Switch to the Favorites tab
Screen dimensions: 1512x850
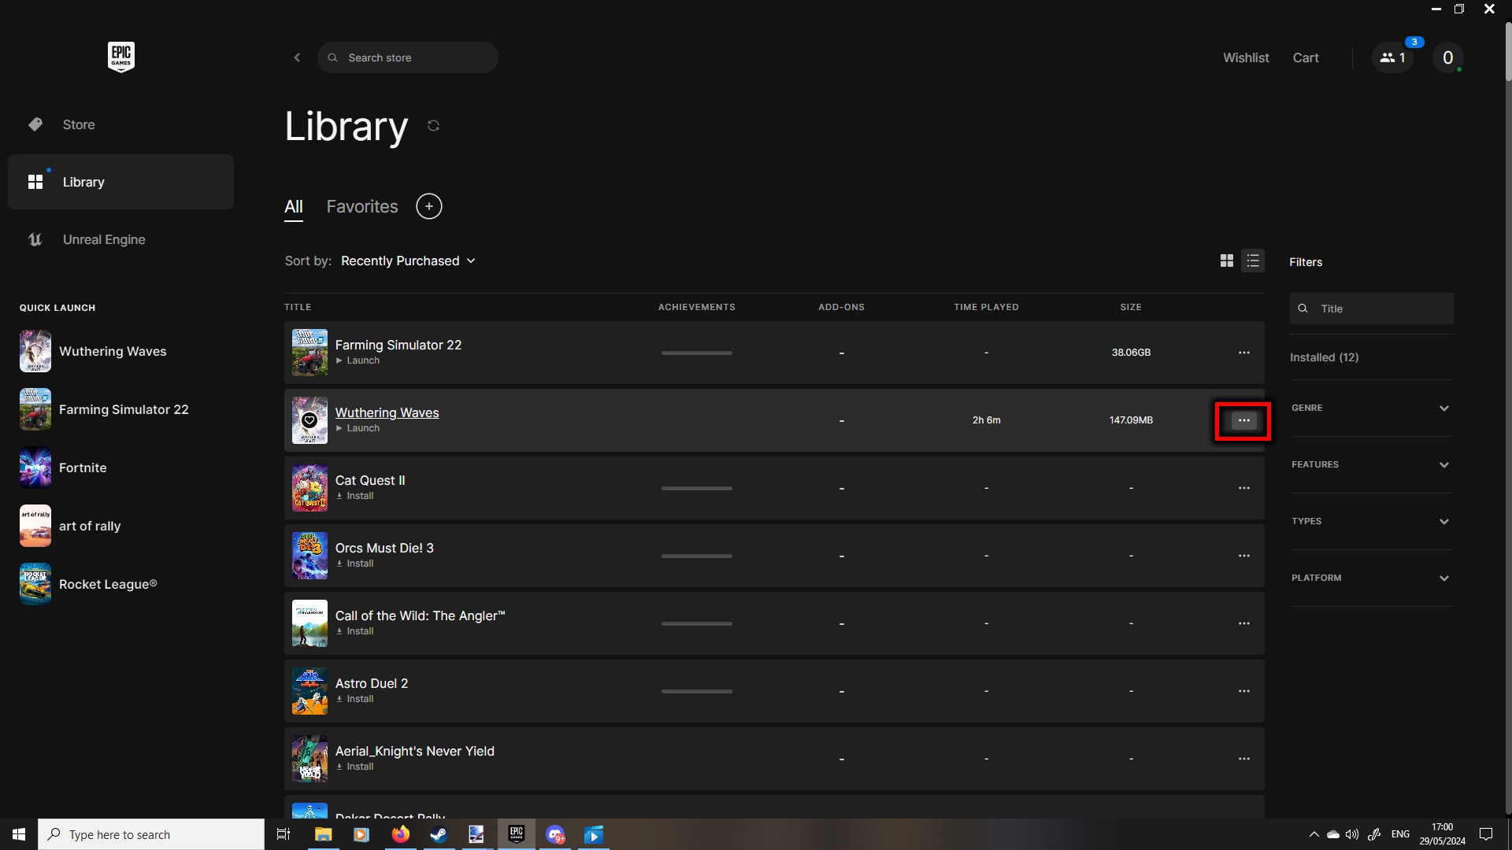coord(362,206)
